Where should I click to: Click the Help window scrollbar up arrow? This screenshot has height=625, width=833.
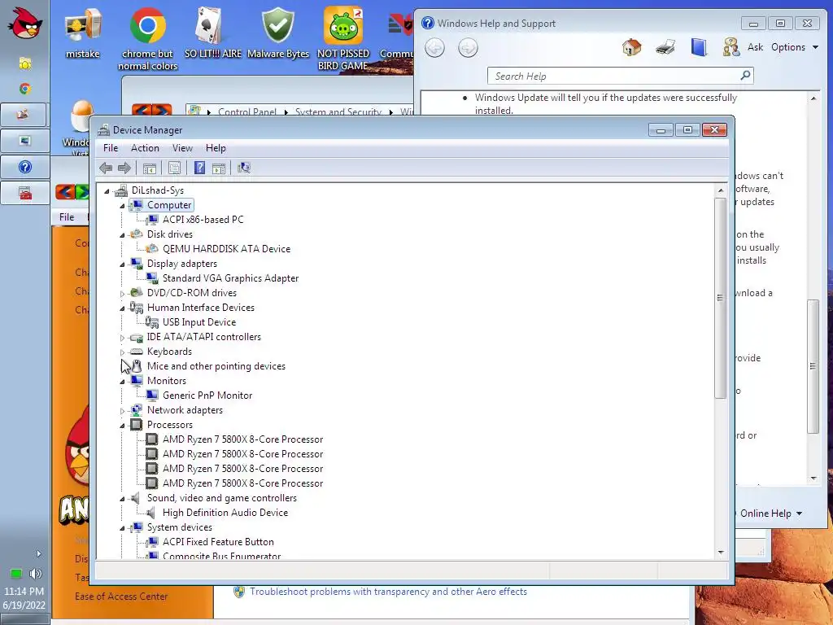(x=813, y=98)
